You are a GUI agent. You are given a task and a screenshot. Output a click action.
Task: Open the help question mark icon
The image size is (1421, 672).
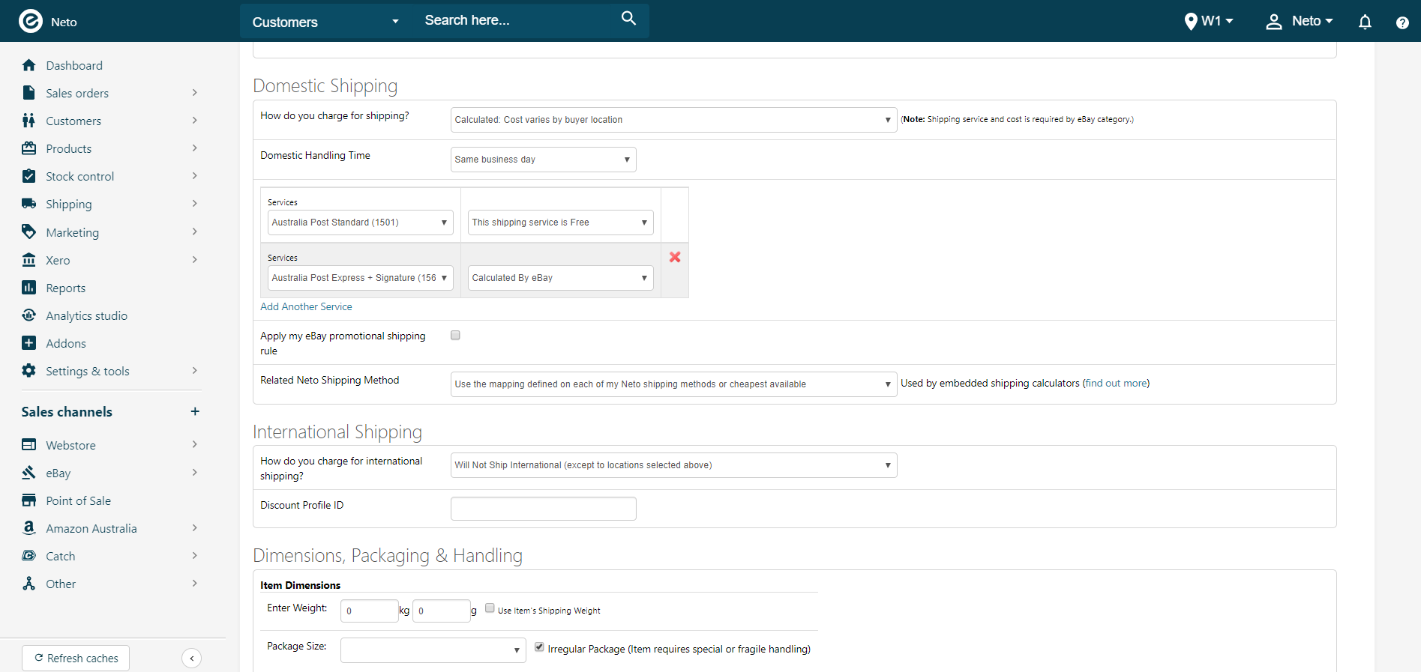(x=1402, y=22)
